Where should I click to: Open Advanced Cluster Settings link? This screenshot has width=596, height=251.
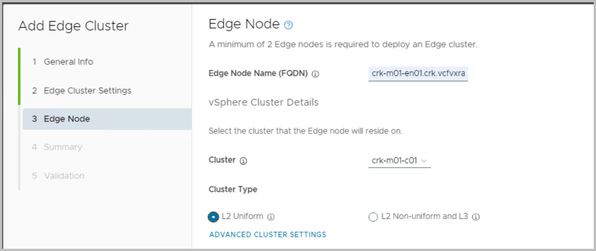click(x=268, y=234)
